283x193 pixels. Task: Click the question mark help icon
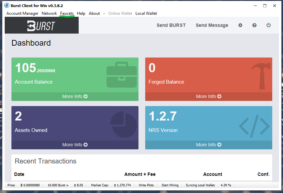pyautogui.click(x=254, y=25)
